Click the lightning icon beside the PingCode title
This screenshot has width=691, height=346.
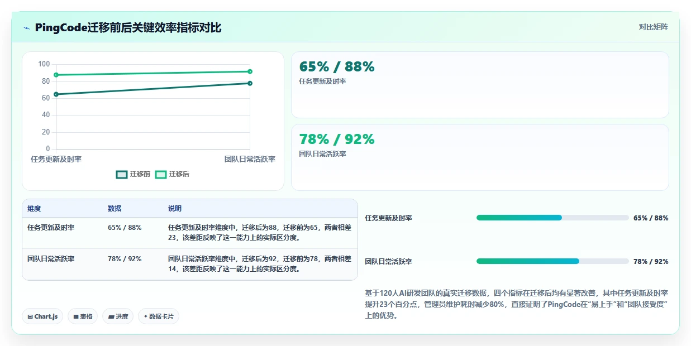[x=27, y=28]
